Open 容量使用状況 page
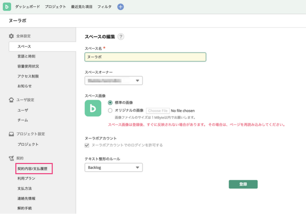Image resolution: width=306 pixels, height=214 pixels. [28, 66]
